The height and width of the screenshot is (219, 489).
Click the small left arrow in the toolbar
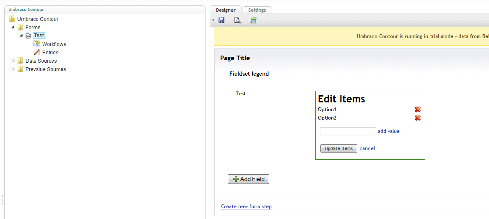(x=213, y=20)
